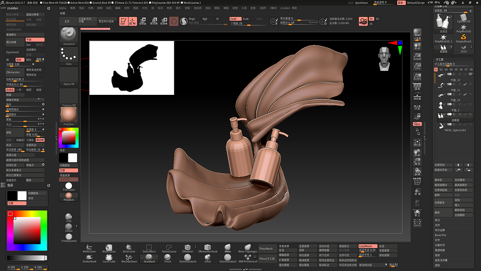
Task: Select the ZRemesherGuides brush
Action: pyautogui.click(x=207, y=248)
